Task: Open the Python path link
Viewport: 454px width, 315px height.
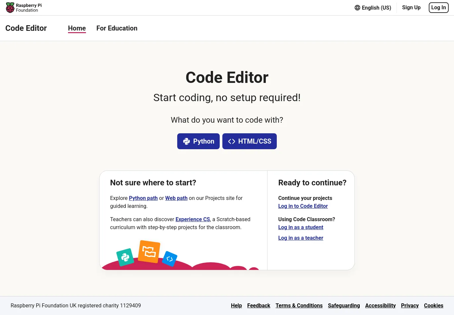Action: pyautogui.click(x=143, y=198)
